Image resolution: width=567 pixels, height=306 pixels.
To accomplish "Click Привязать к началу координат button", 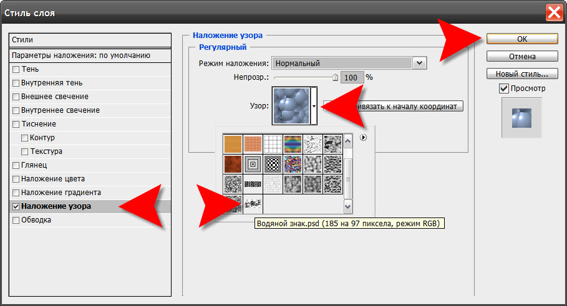I will coord(393,107).
